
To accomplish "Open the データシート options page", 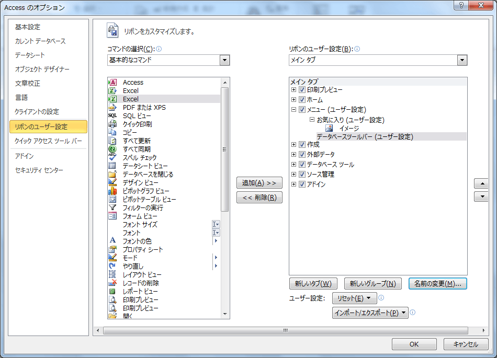I will coord(30,55).
